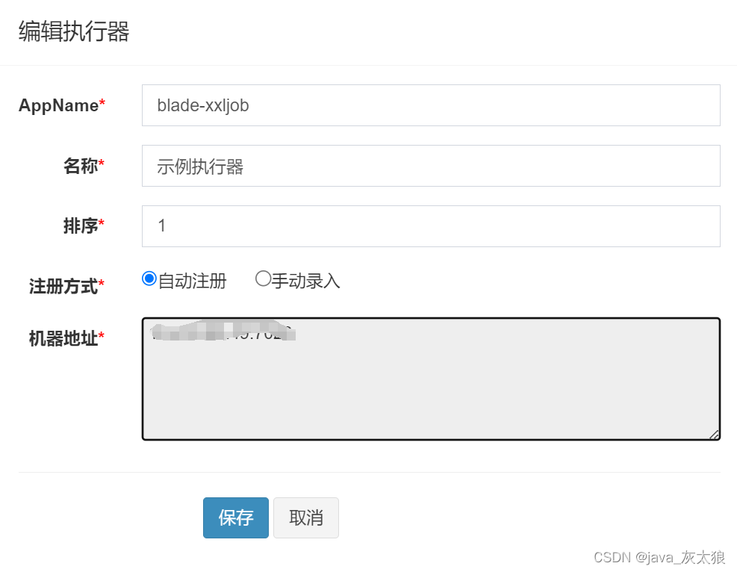Select the 手动录入 registration radio button
The image size is (737, 572).
point(263,278)
